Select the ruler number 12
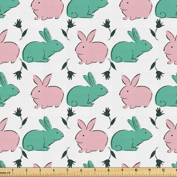 (163, 170)
